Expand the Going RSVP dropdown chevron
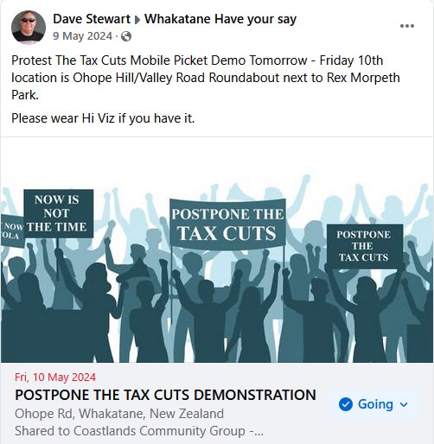This screenshot has width=434, height=444. point(404,404)
